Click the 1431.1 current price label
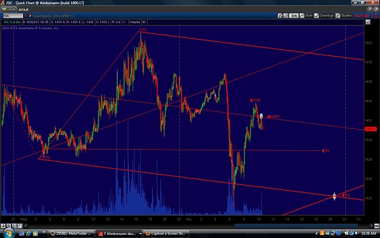The height and width of the screenshot is (238, 380). 370,129
